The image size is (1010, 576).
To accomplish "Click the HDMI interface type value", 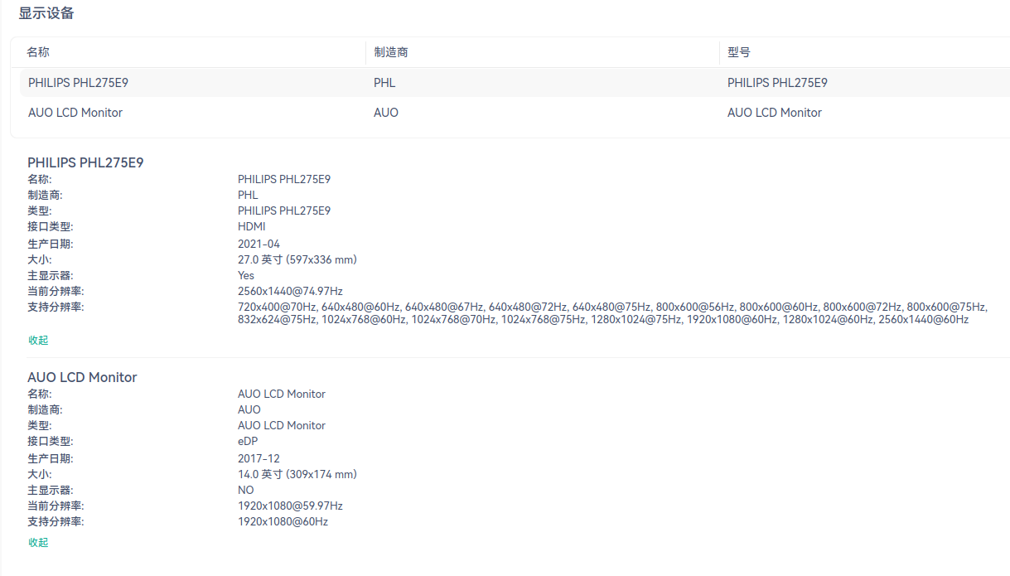I will pos(252,226).
